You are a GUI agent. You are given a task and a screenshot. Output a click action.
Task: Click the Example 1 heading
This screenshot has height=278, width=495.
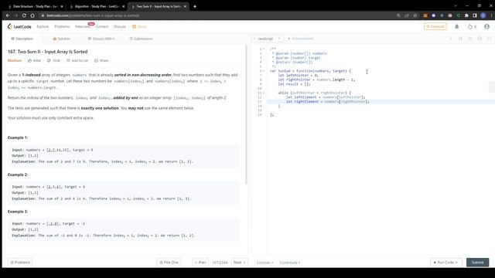click(18, 137)
